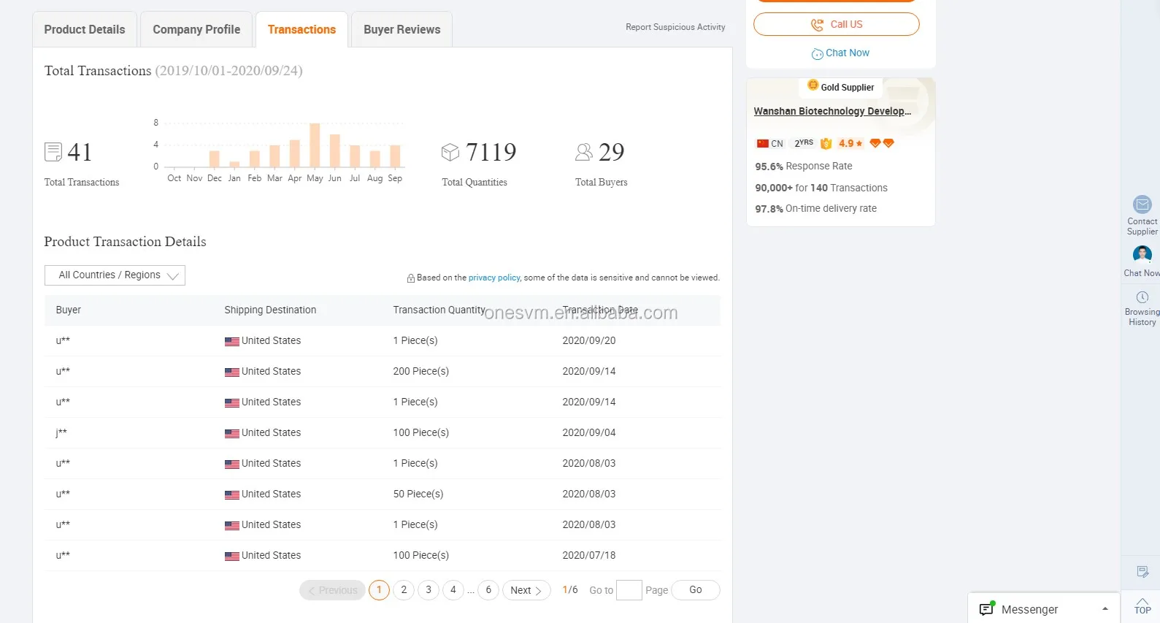This screenshot has height=623, width=1160.
Task: Open the Messenger chat icon
Action: [987, 609]
